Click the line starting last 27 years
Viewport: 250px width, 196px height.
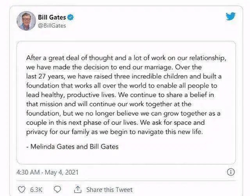click(x=124, y=76)
